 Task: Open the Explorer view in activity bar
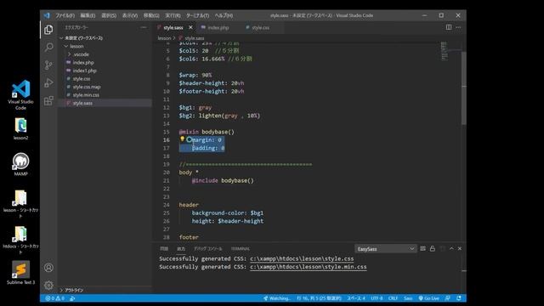pos(48,30)
